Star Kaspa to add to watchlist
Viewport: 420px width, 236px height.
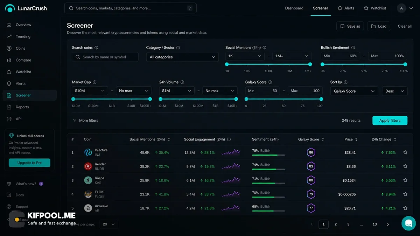pos(405,180)
